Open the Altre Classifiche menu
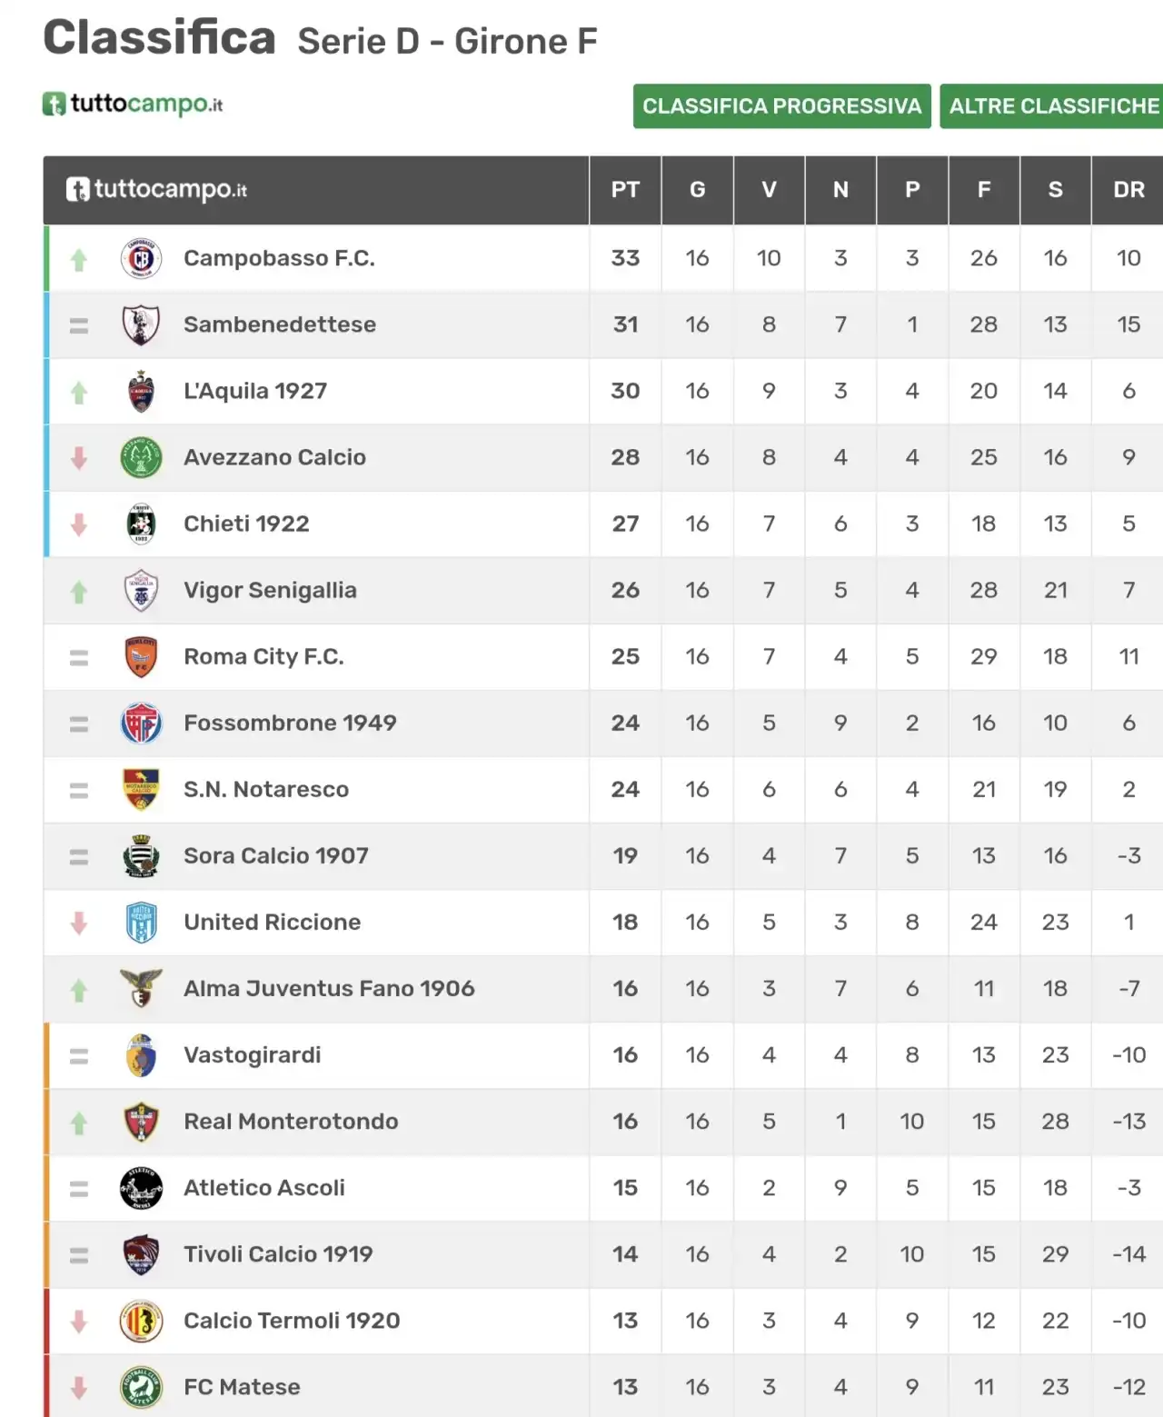 1052,106
